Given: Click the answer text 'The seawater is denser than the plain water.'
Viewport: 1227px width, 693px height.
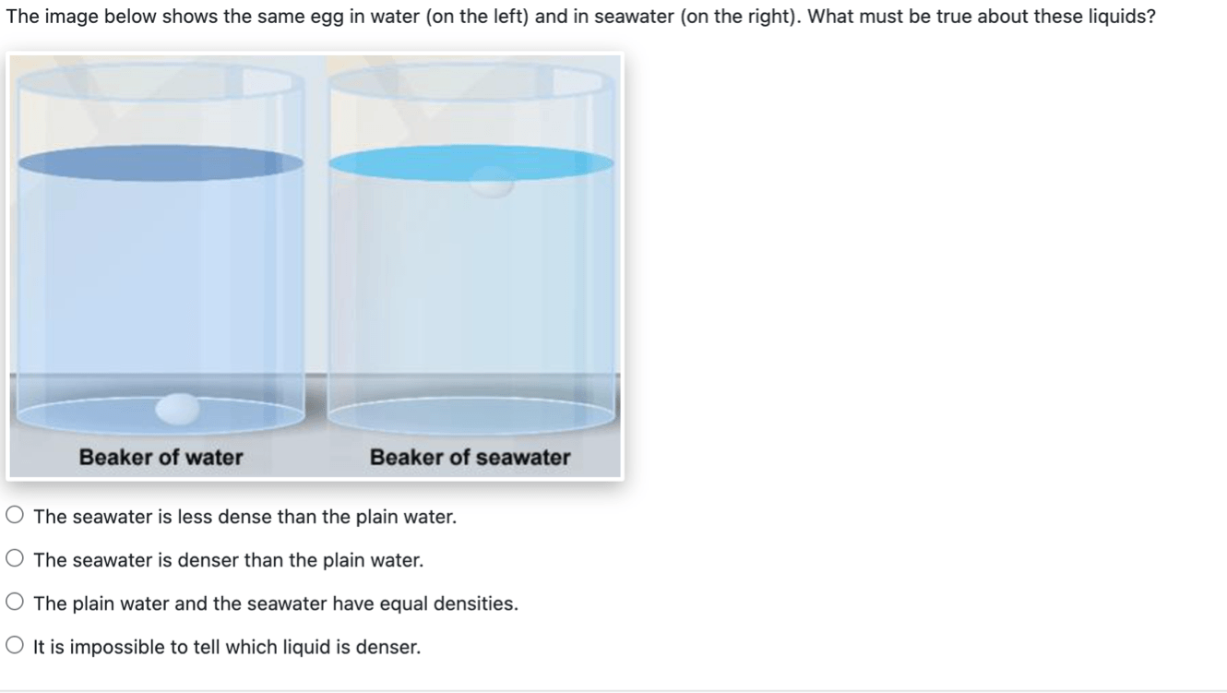Looking at the screenshot, I should (x=228, y=560).
